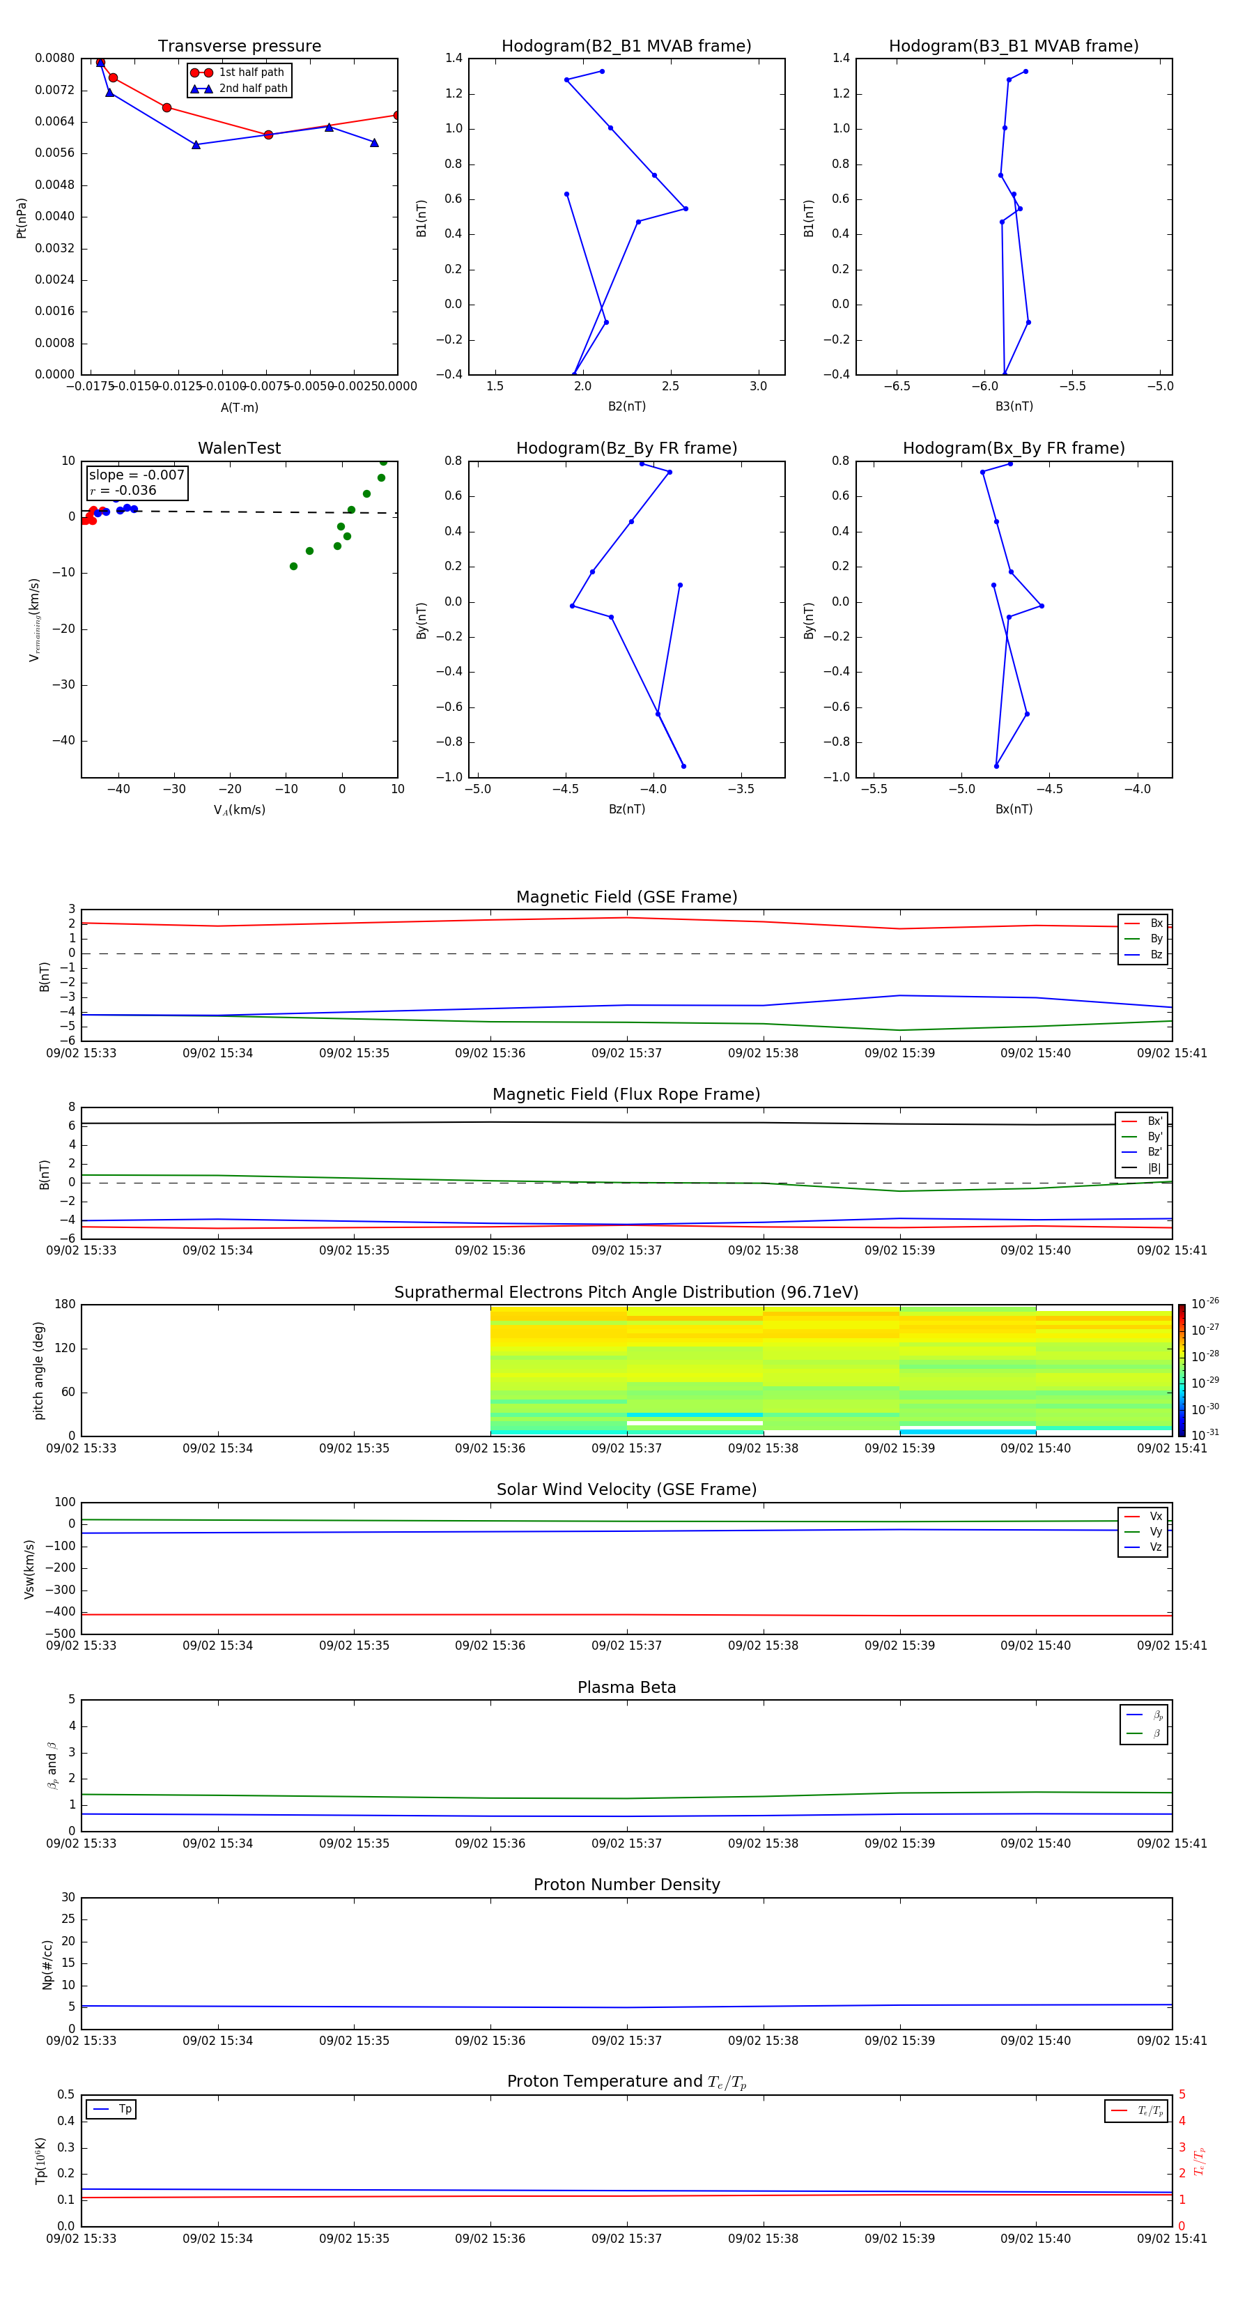1254x2300 pixels.
Task: Click the 'Pt(nPa)' y-axis label
Action: [22, 218]
